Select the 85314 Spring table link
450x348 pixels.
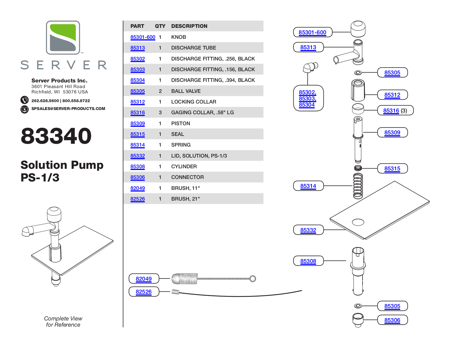pos(138,145)
